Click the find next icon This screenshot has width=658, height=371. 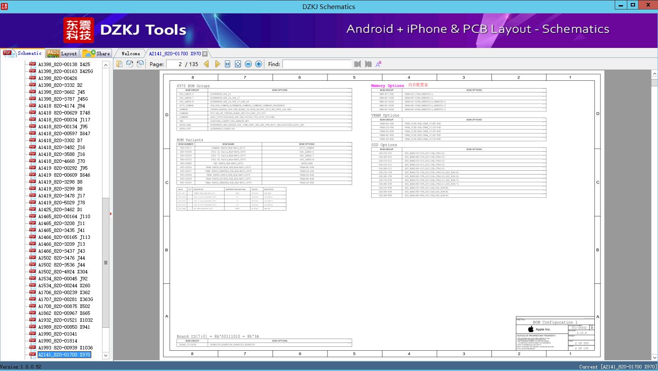point(368,64)
